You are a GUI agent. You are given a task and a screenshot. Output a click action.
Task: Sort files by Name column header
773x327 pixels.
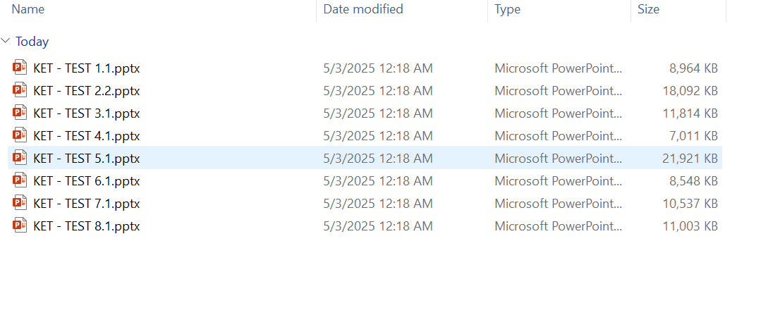click(28, 9)
